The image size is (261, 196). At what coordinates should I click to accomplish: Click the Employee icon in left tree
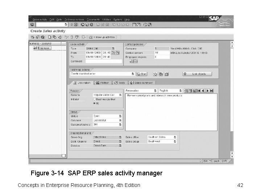35,48
